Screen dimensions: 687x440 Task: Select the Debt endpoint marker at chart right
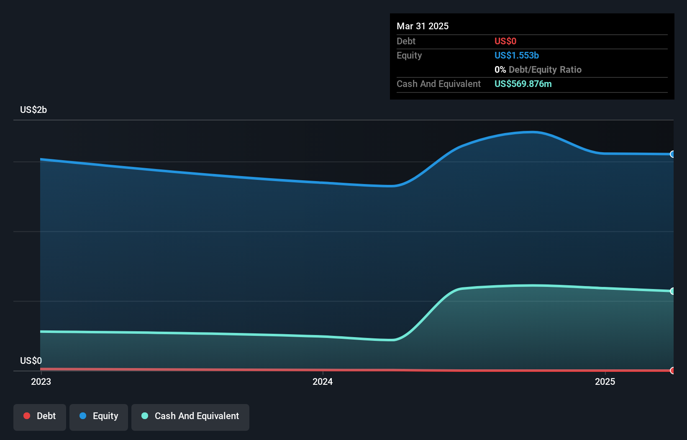pos(672,371)
